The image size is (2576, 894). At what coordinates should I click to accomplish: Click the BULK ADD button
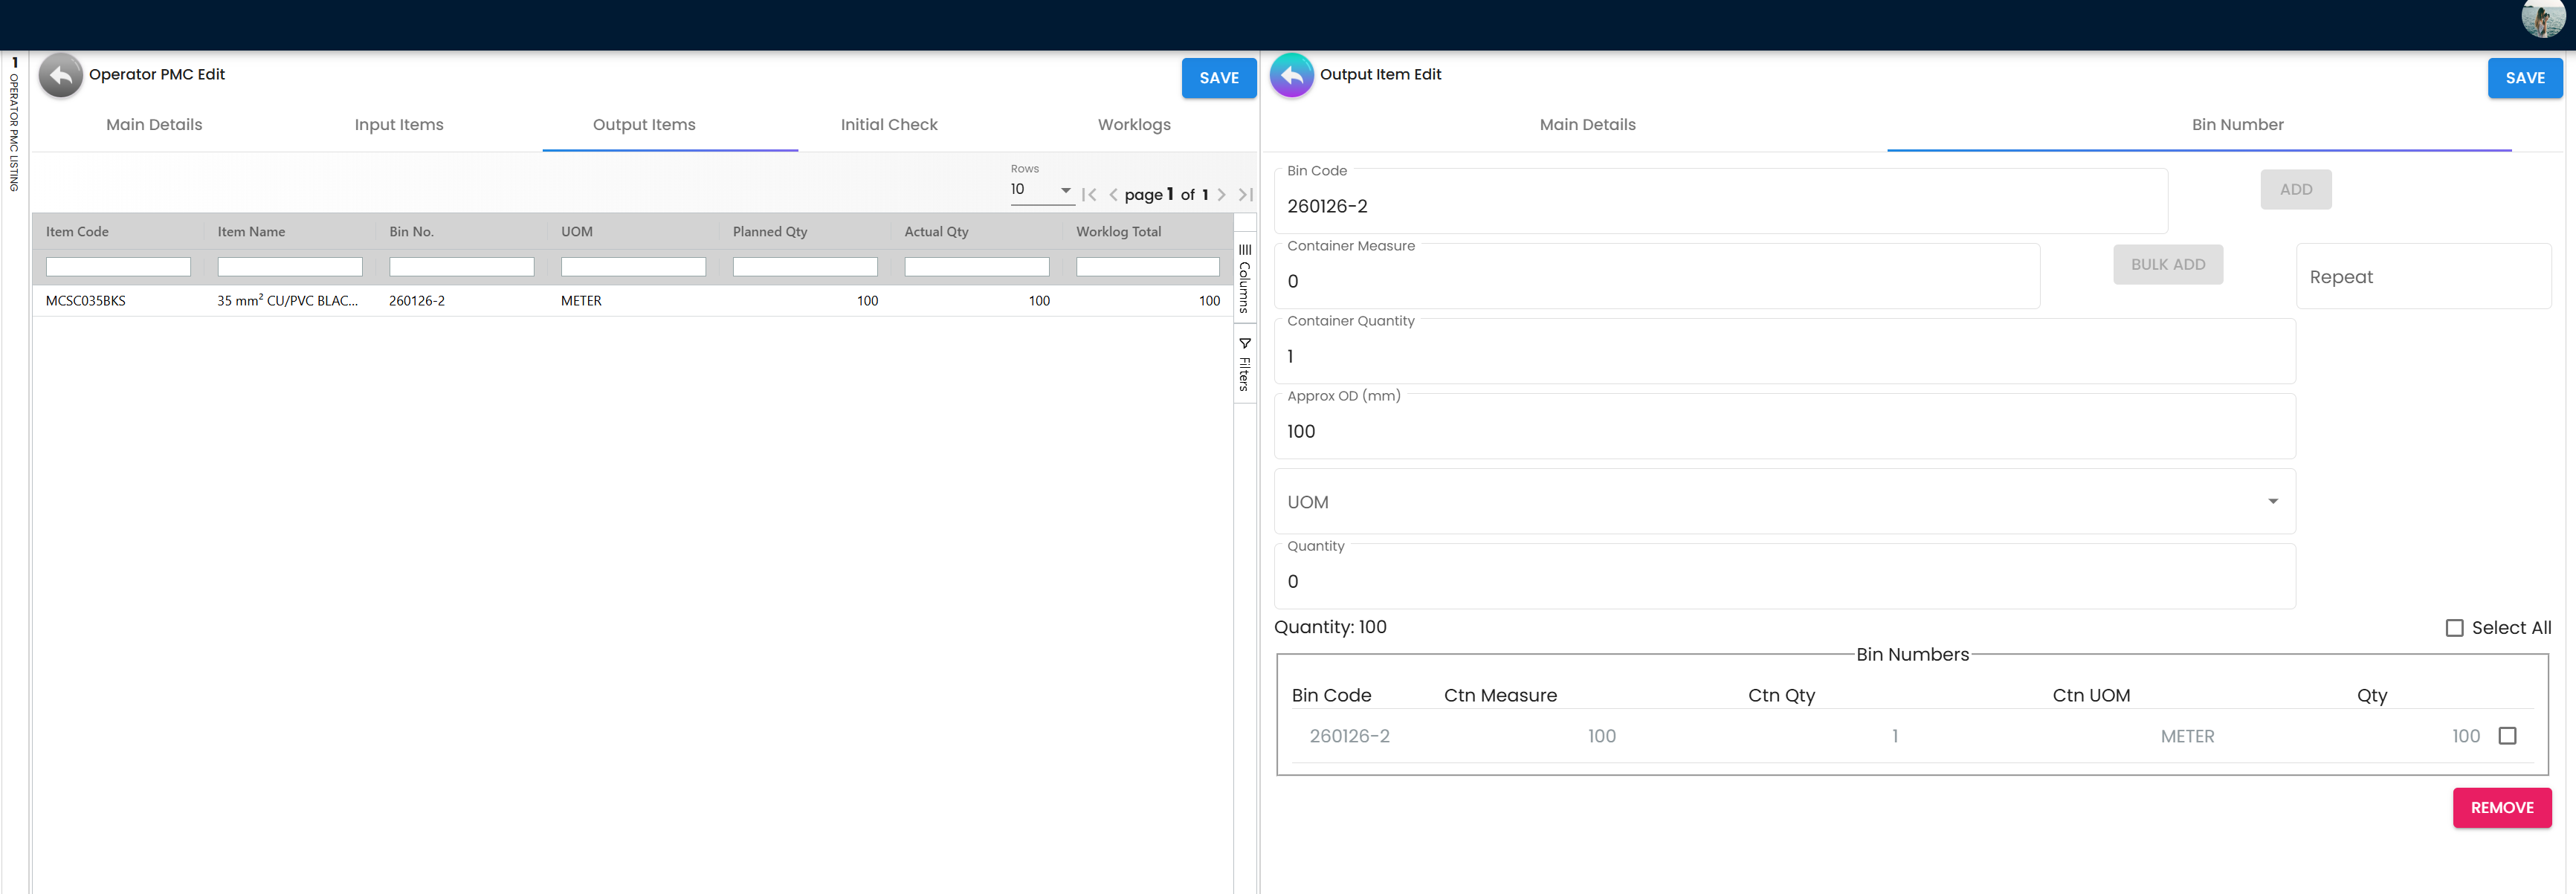[x=2168, y=264]
